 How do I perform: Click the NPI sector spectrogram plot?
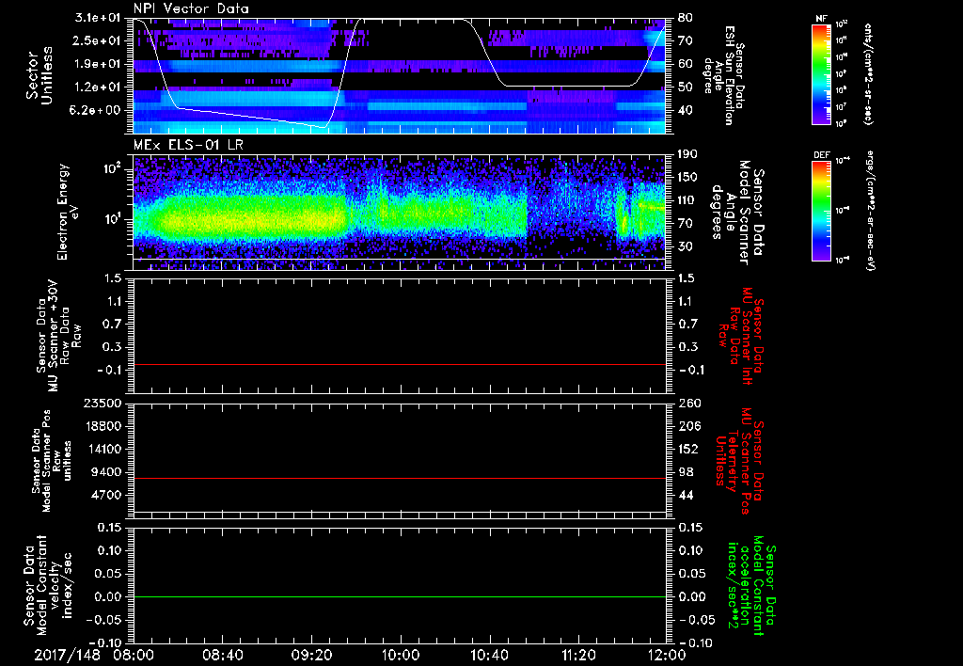click(399, 75)
